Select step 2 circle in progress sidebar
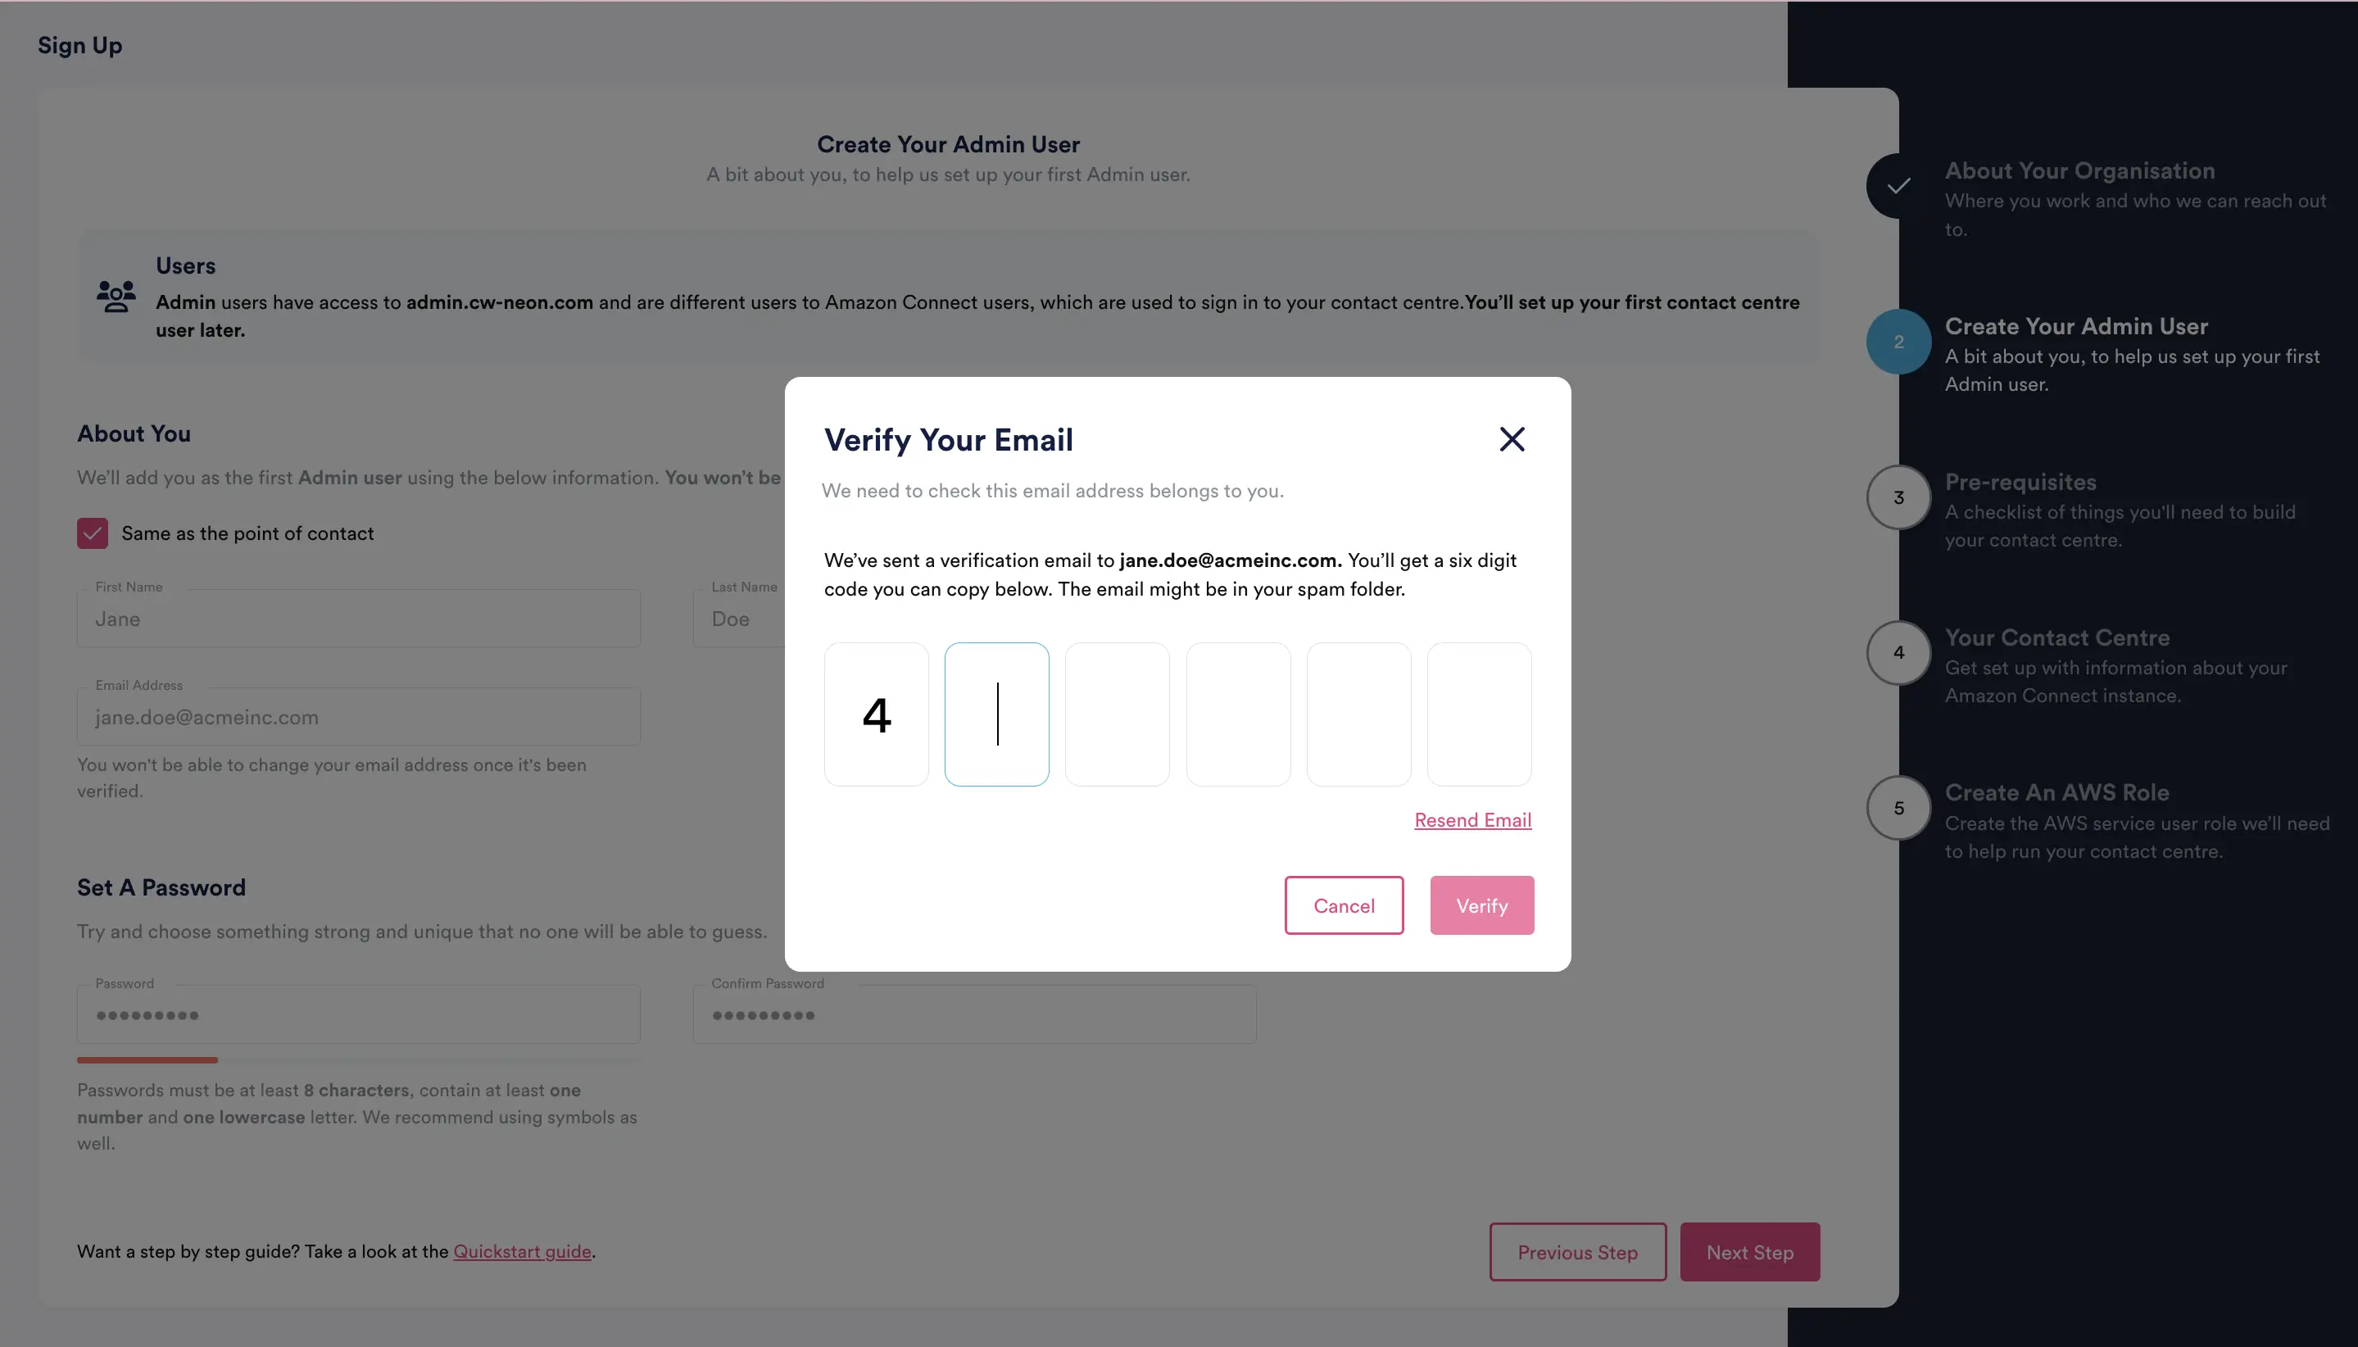The width and height of the screenshot is (2358, 1347). click(x=1898, y=342)
